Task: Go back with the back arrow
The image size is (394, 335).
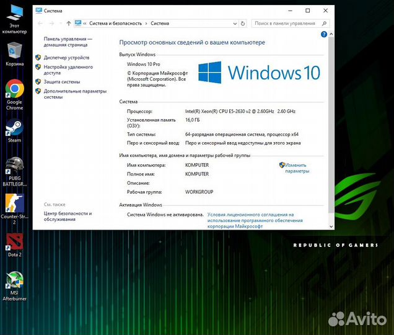Action: (40, 24)
